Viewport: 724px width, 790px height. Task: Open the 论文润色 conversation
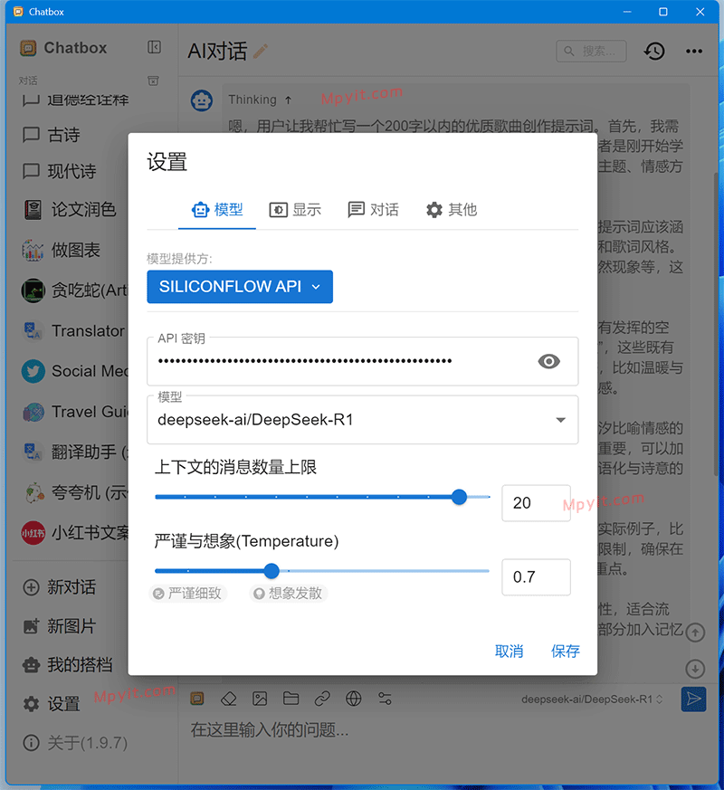(x=71, y=210)
